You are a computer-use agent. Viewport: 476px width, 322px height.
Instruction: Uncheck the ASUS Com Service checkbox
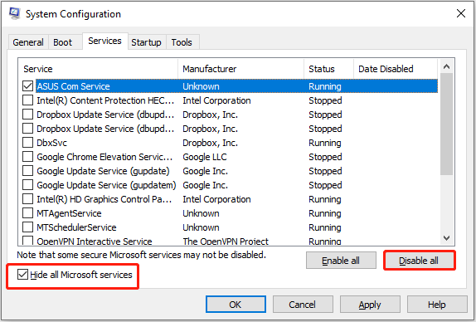click(x=27, y=86)
